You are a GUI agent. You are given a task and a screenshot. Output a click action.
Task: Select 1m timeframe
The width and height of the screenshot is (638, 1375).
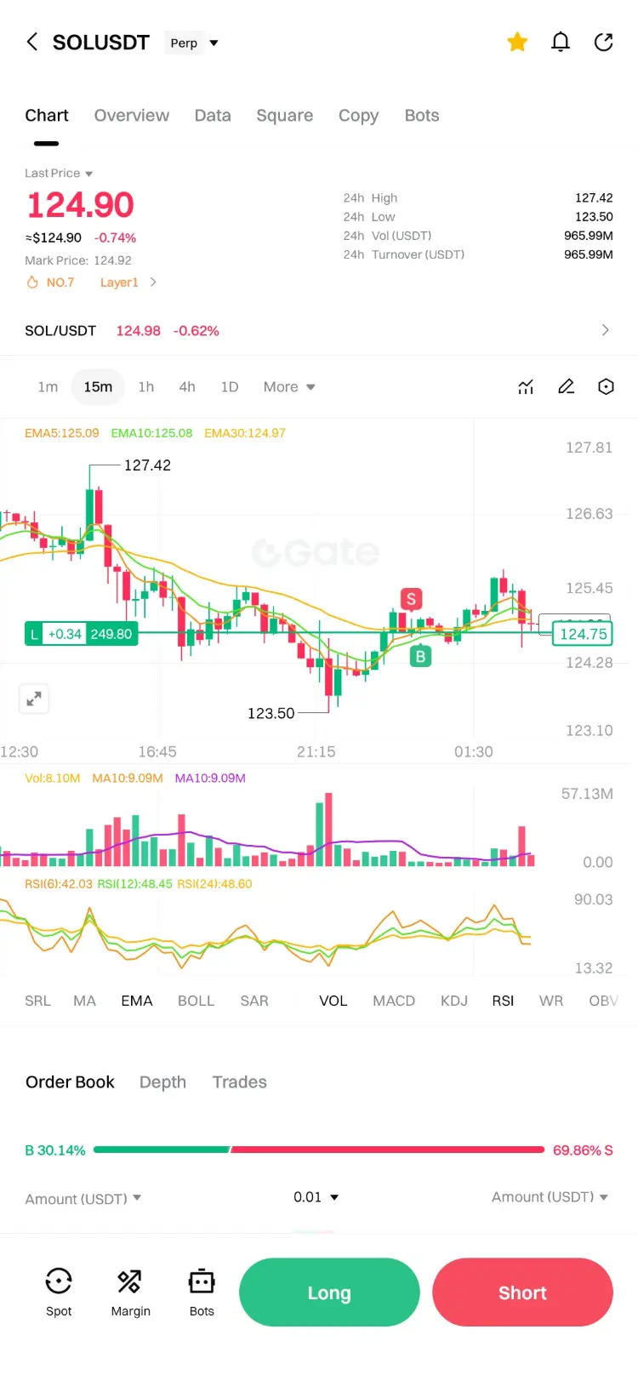pyautogui.click(x=48, y=387)
